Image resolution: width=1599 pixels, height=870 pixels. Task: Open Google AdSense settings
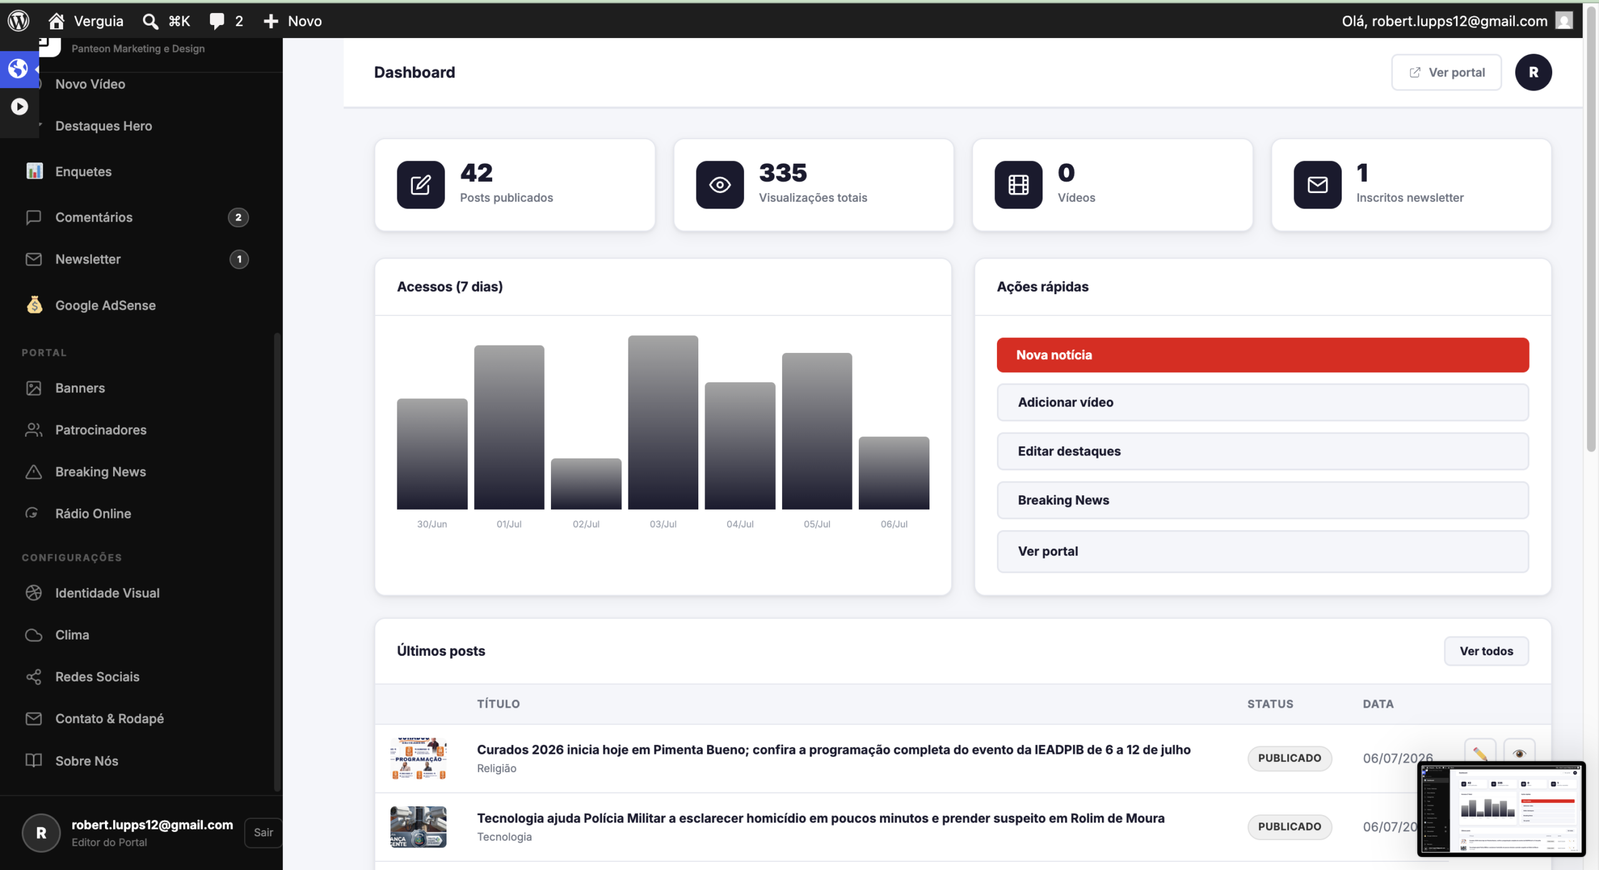[106, 305]
